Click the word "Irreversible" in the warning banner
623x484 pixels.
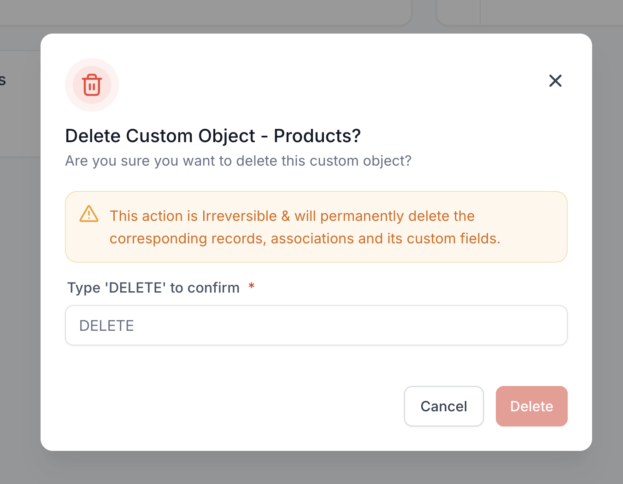239,216
